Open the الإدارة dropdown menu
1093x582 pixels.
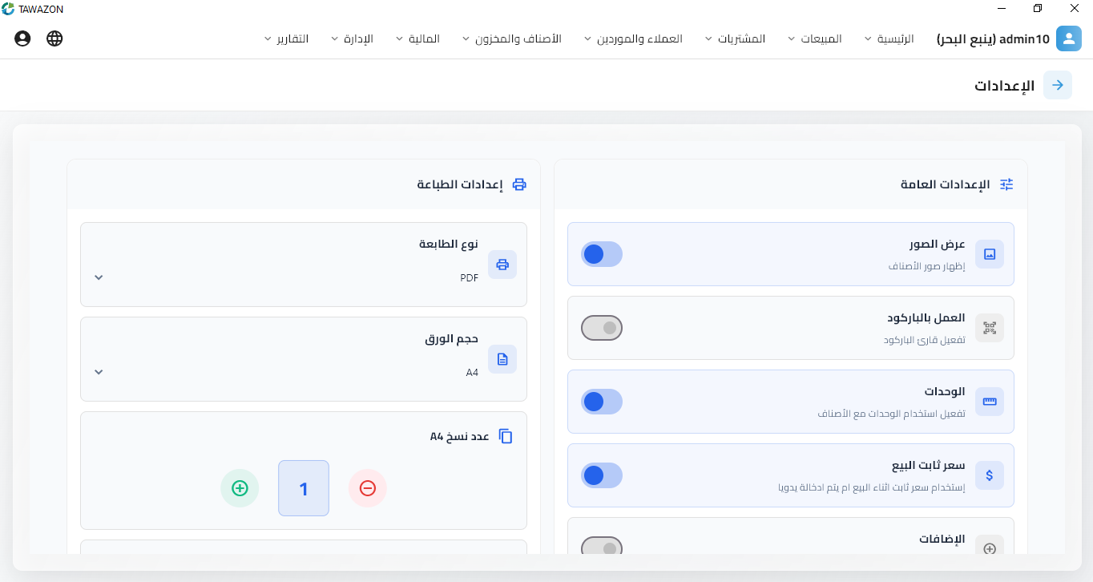point(357,38)
